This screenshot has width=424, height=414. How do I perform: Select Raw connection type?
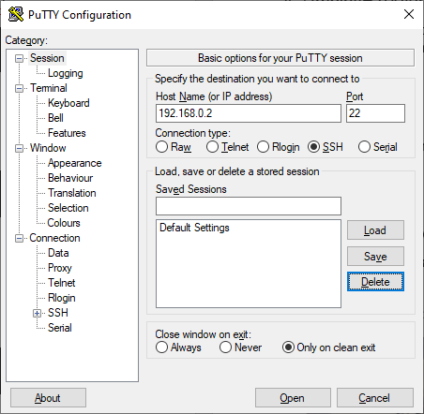click(x=161, y=147)
